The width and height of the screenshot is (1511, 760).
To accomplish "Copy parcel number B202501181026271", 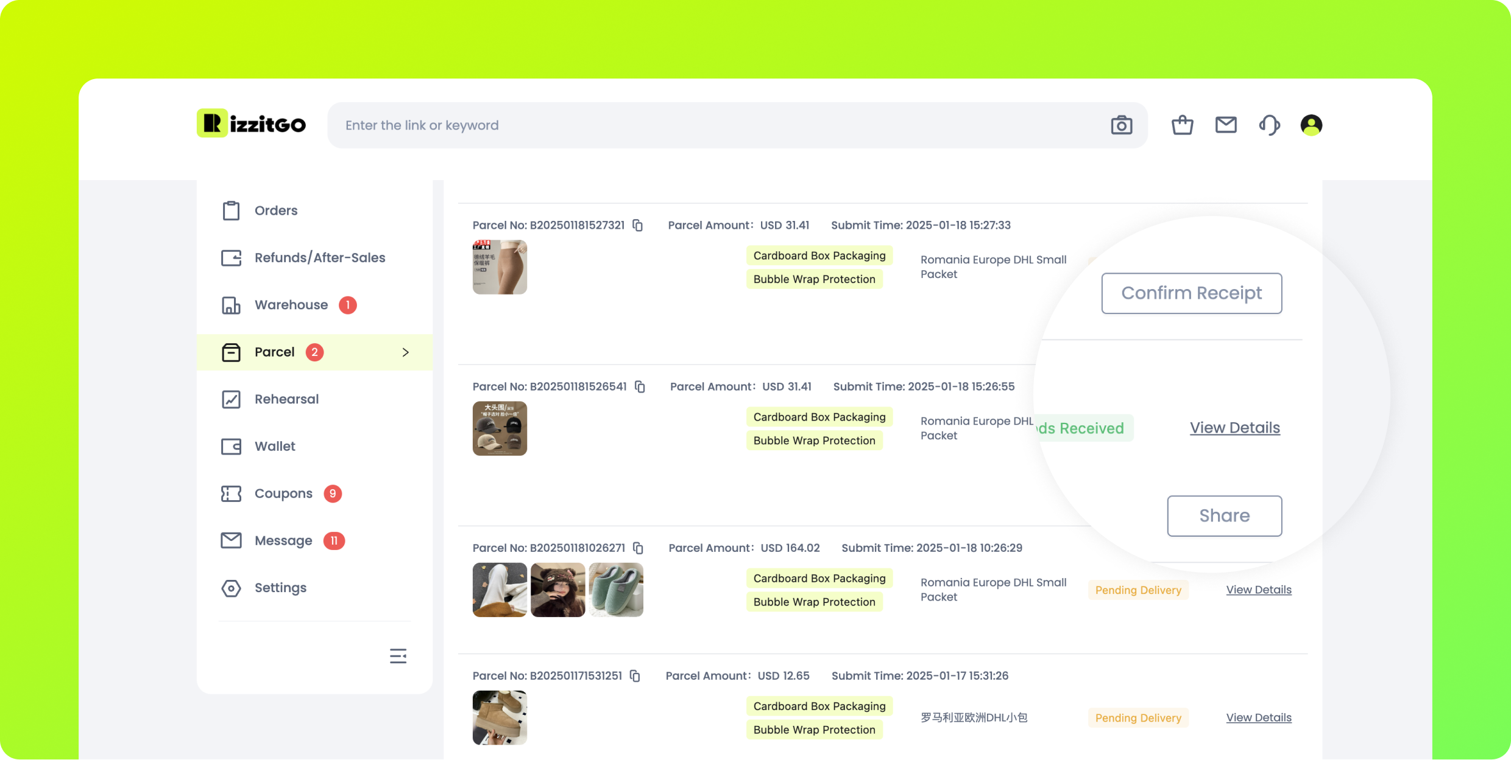I will 639,548.
